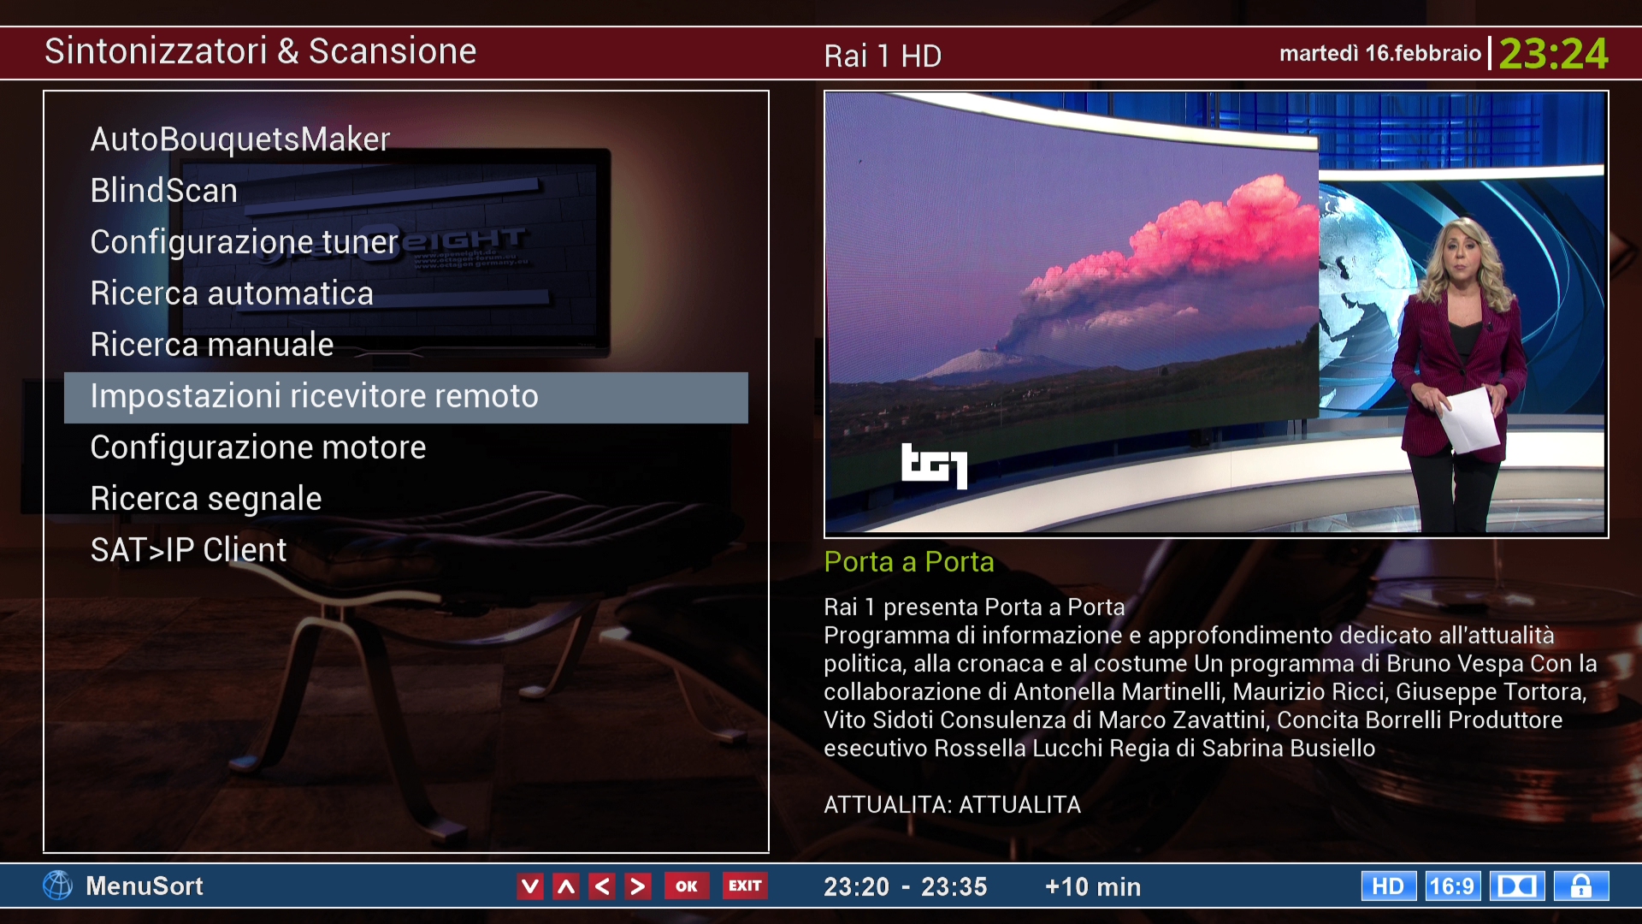Viewport: 1642px width, 924px height.
Task: Click the MenuSort label
Action: [145, 885]
